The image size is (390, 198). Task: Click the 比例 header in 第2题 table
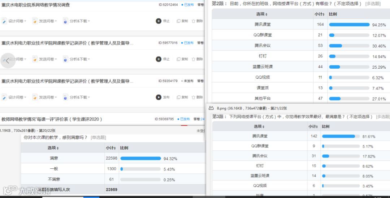(333, 14)
